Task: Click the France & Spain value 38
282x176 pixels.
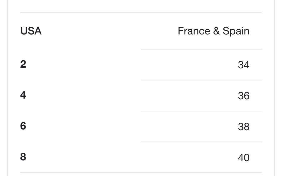Action: click(243, 126)
